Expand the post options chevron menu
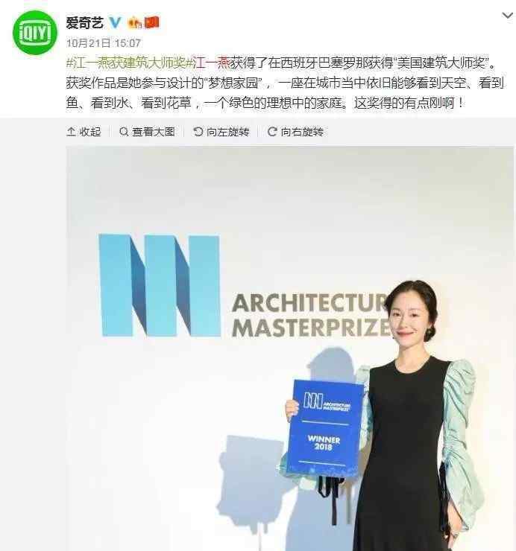The width and height of the screenshot is (516, 551). (x=507, y=16)
